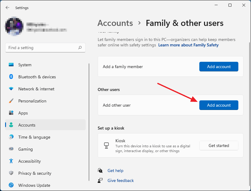This screenshot has width=251, height=191.
Task: Minimize the Settings window
Action: (x=216, y=5)
